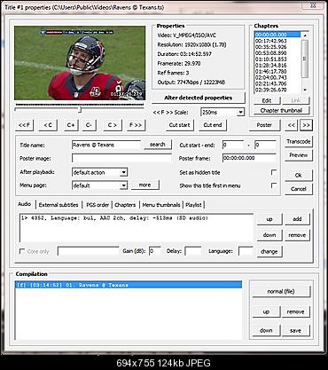The width and height of the screenshot is (328, 370).
Task: Click the more button beside Menu page
Action: (144, 185)
